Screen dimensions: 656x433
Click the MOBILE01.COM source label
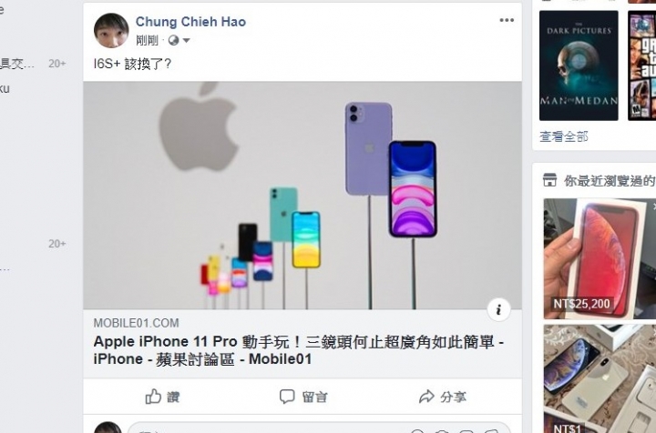tap(136, 323)
